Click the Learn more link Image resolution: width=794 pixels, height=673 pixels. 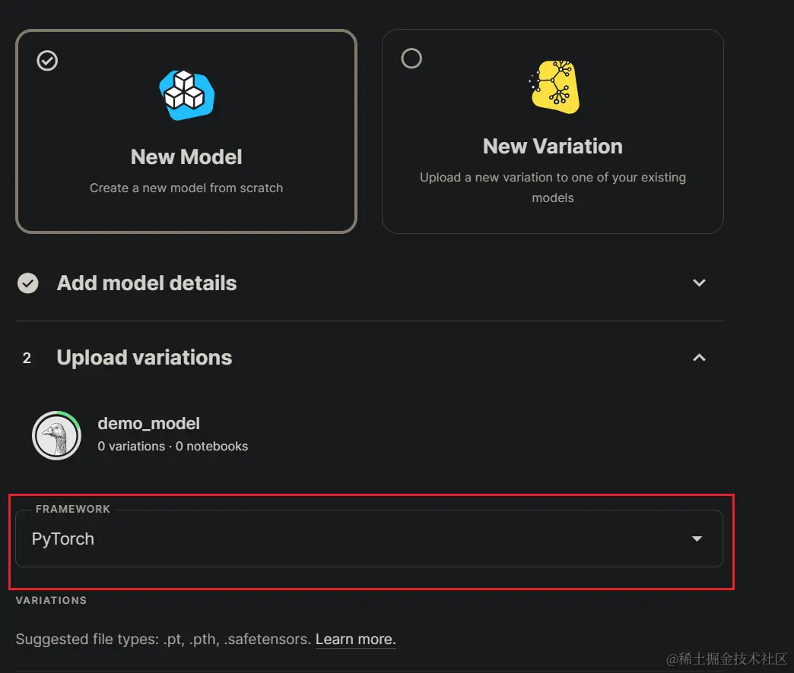(x=355, y=639)
